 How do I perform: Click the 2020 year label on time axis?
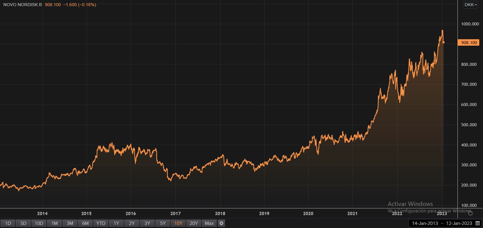[308, 214]
